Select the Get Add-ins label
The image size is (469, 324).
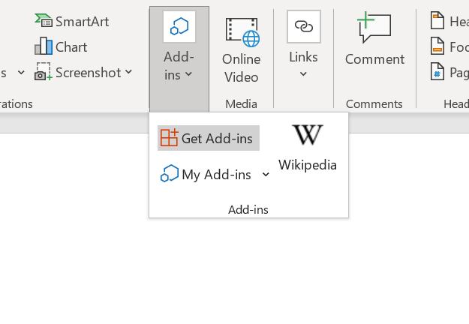coord(217,138)
